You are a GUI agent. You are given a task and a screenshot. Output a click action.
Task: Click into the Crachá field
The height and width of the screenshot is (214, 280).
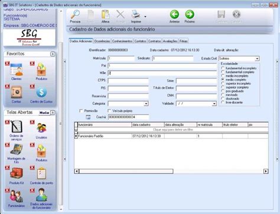(x=128, y=117)
